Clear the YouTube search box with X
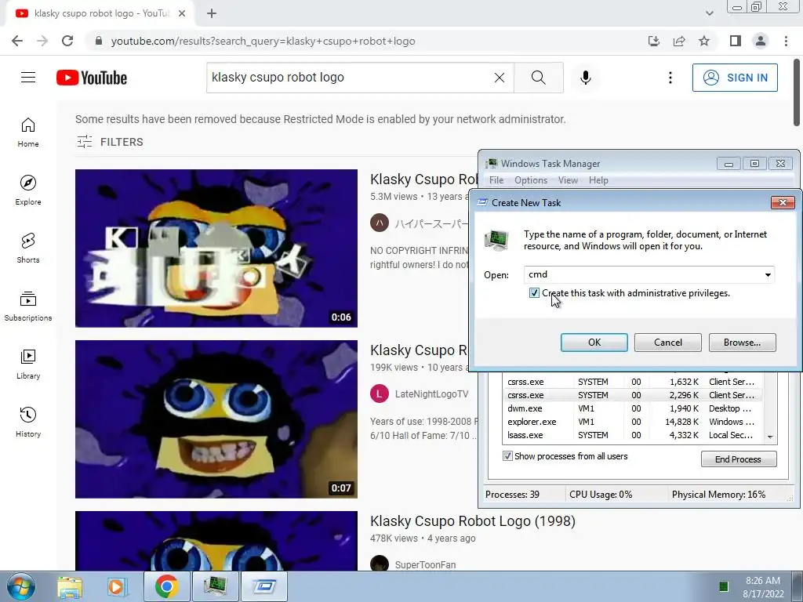 (x=500, y=78)
